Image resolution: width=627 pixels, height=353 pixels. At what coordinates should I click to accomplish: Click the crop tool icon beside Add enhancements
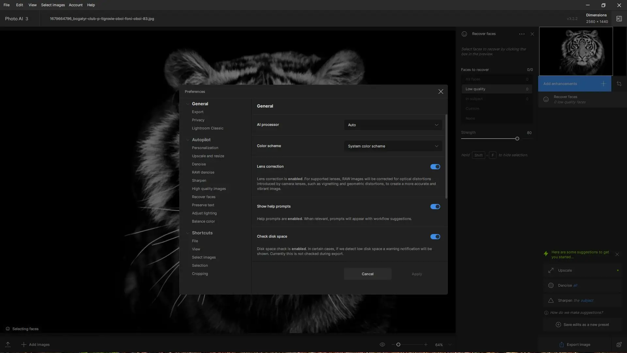tap(619, 84)
